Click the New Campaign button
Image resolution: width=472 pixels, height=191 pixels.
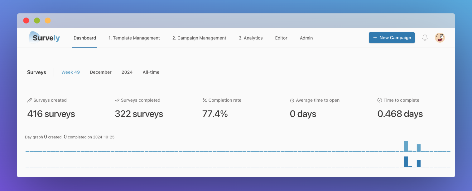pos(392,37)
